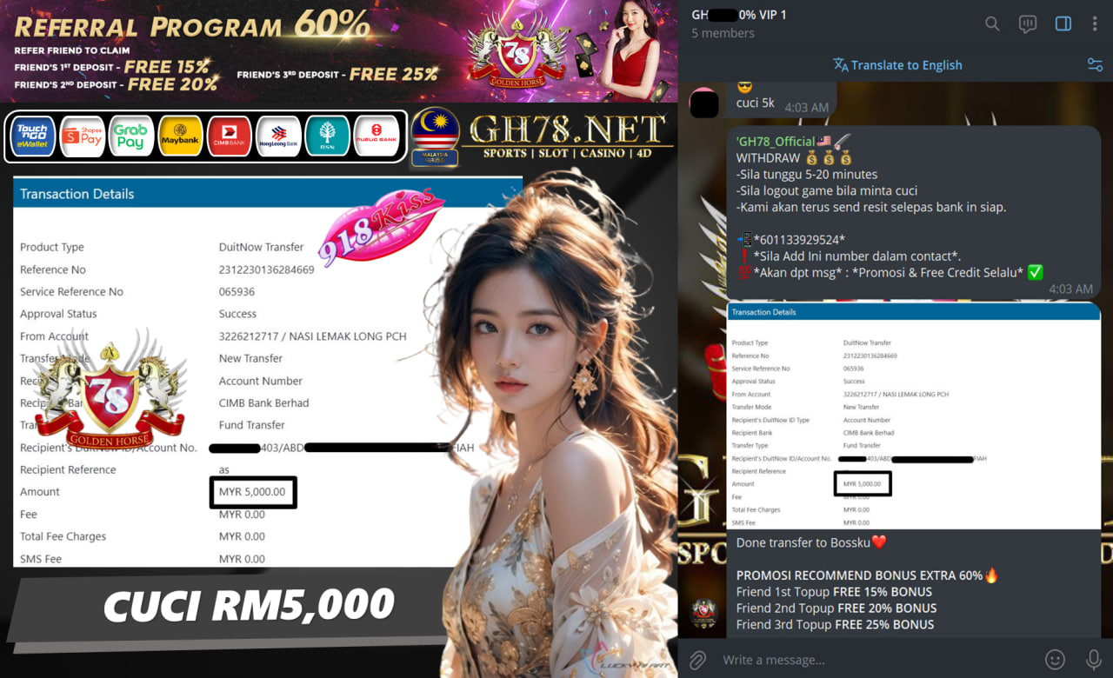Open the emoji picker smiley icon
Image resolution: width=1113 pixels, height=678 pixels.
click(x=1055, y=660)
